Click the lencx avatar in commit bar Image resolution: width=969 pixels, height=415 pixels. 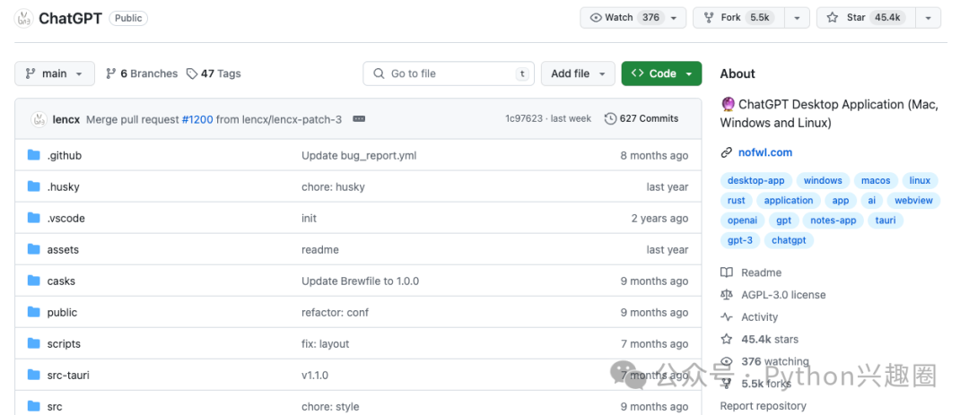(39, 119)
